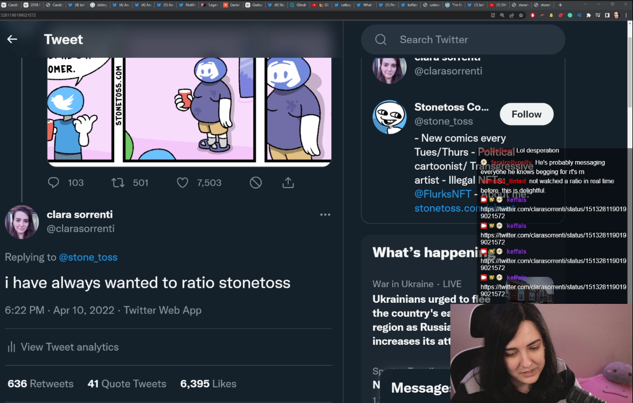The width and height of the screenshot is (633, 403).
Task: Click the bar chart analytics icon
Action: (11, 347)
